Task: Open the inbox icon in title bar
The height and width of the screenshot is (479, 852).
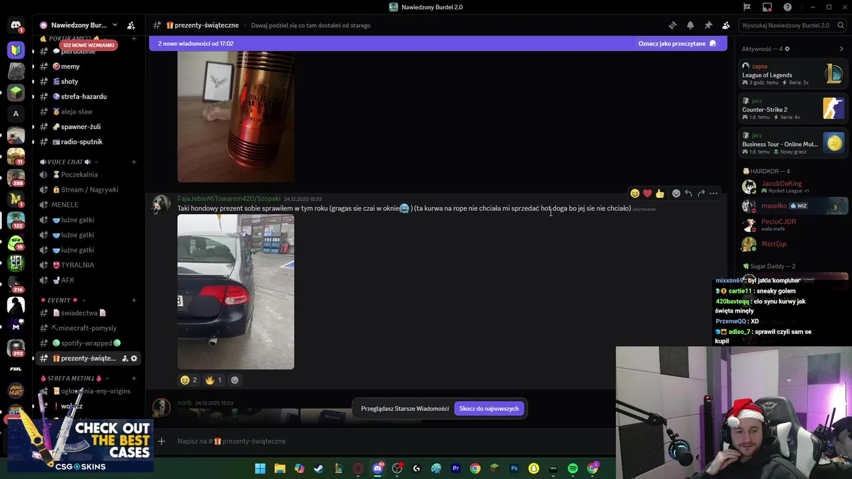Action: point(767,7)
